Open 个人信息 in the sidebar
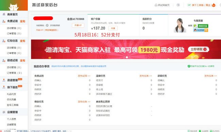 click(12, 119)
